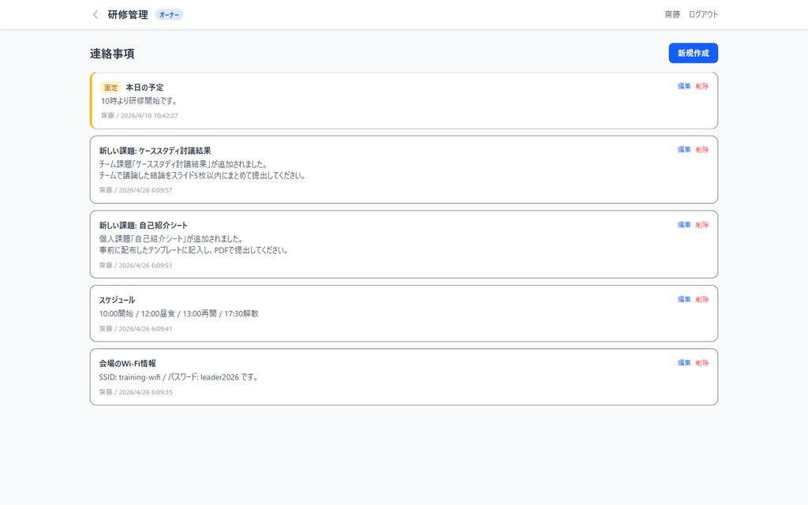Click the オーナー badge next to the title
This screenshot has height=505, width=808.
168,14
